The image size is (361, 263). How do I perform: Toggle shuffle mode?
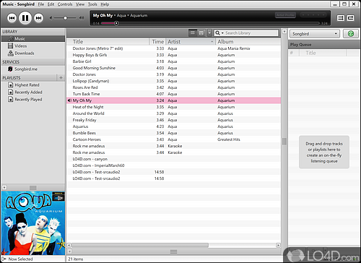pyautogui.click(x=341, y=18)
